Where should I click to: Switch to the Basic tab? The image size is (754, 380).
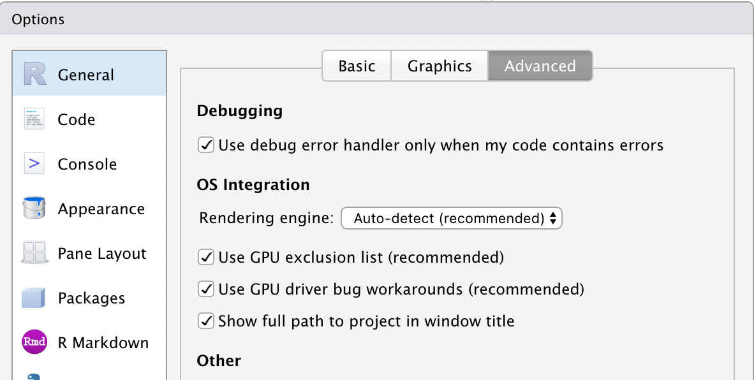pyautogui.click(x=357, y=66)
